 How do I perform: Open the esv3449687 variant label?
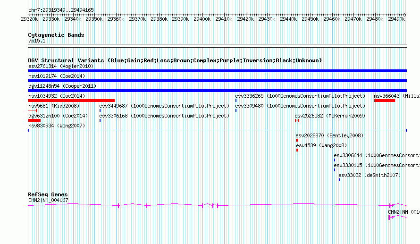pos(165,106)
